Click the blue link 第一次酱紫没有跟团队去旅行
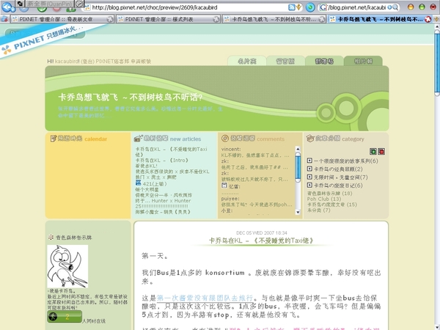Viewport: 440px width, 330px height. point(205,298)
